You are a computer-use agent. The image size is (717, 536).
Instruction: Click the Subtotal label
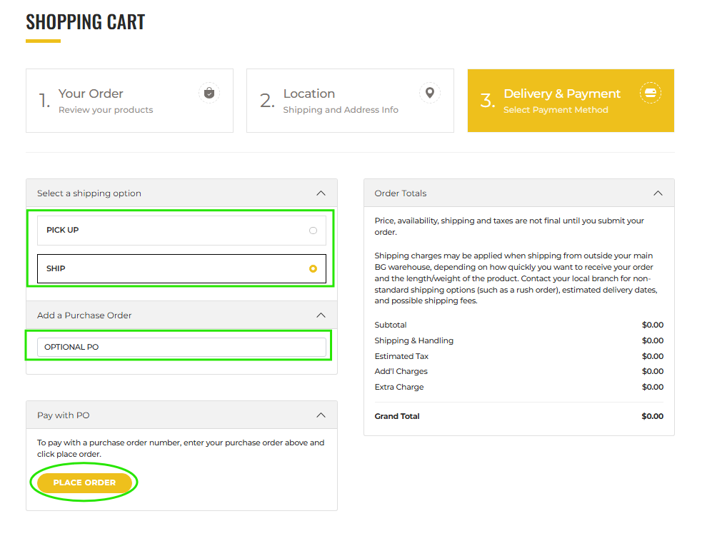coord(391,325)
